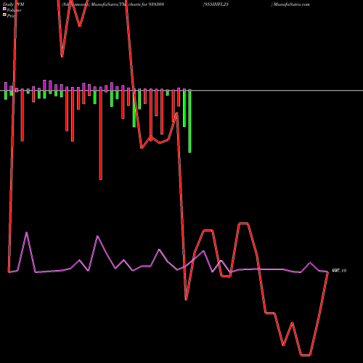Click the 955IHFL25 symbol text in header
Screen dimensions: 363x363
pos(216,4)
